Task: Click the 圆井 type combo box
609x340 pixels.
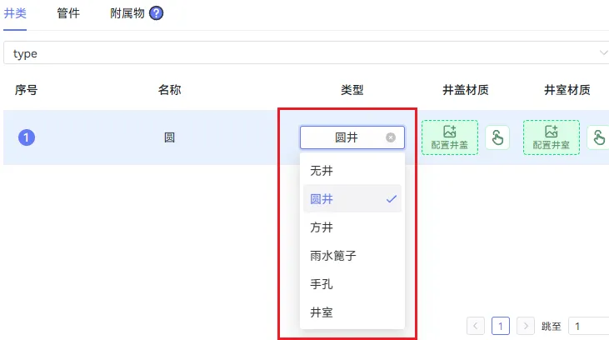Action: 352,137
